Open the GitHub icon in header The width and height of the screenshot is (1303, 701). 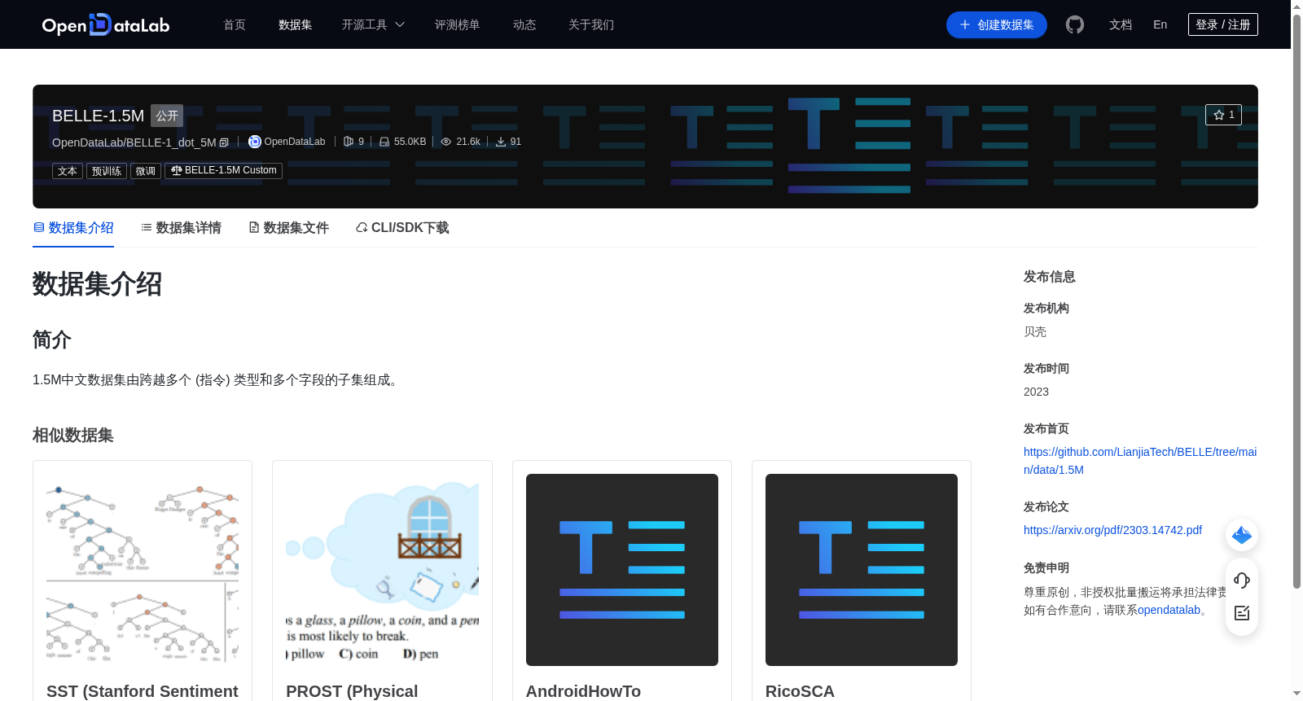pyautogui.click(x=1075, y=25)
